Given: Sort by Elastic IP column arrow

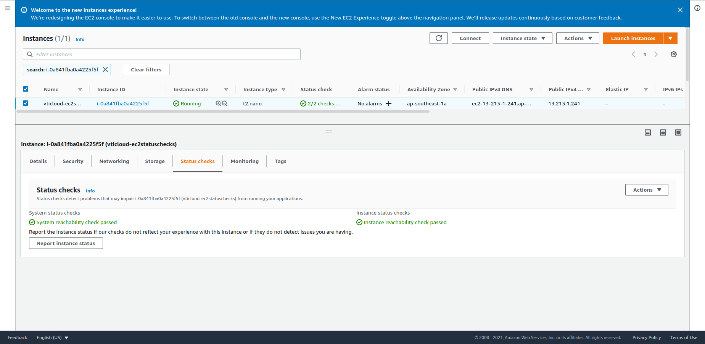Looking at the screenshot, I should click(646, 89).
